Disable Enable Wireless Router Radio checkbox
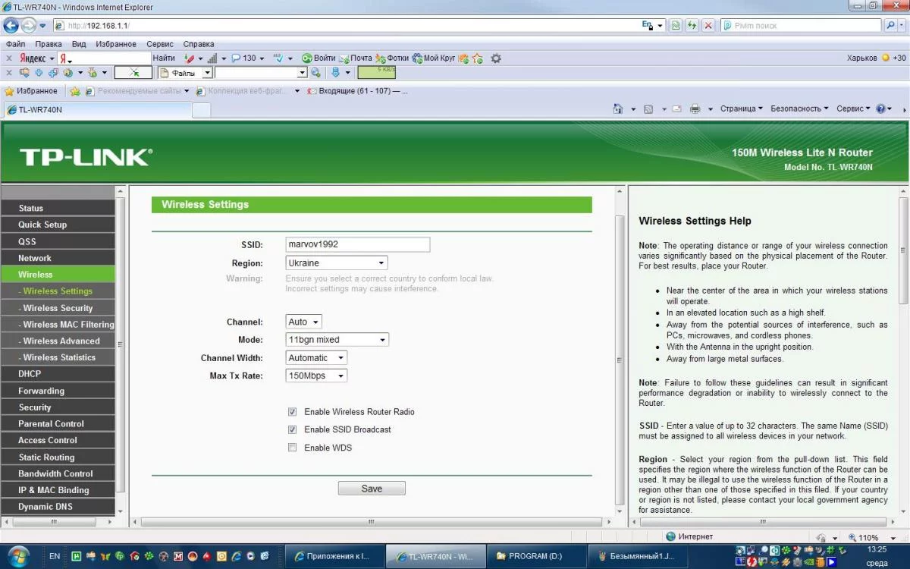Image resolution: width=910 pixels, height=569 pixels. (x=292, y=412)
